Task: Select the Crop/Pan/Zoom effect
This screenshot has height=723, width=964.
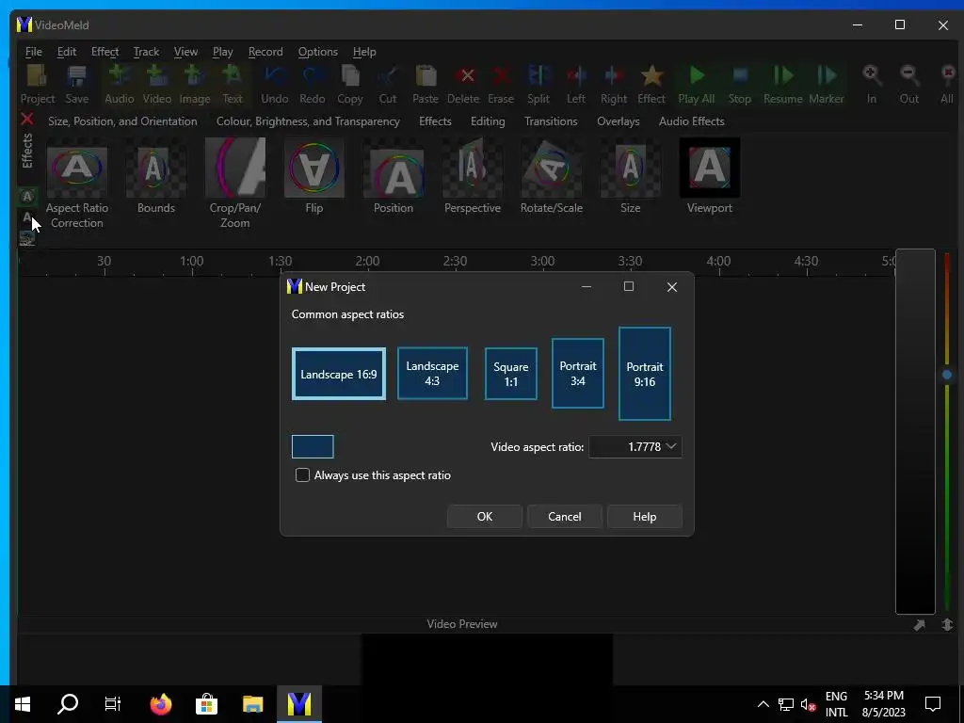Action: coord(234,184)
